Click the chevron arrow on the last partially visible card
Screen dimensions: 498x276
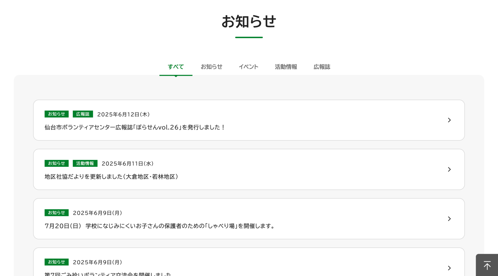click(449, 268)
